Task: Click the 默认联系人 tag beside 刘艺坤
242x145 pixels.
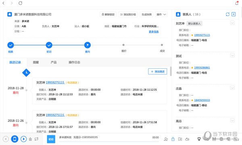Action: click(x=194, y=24)
